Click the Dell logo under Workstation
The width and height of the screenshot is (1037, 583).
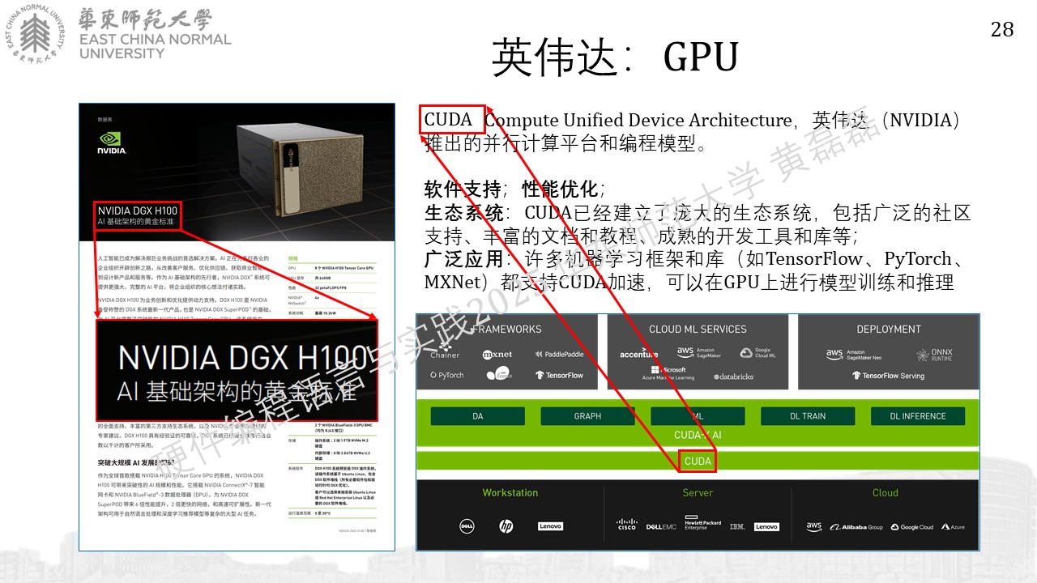pyautogui.click(x=467, y=526)
